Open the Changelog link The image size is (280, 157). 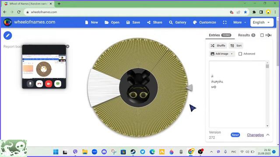coord(255,135)
